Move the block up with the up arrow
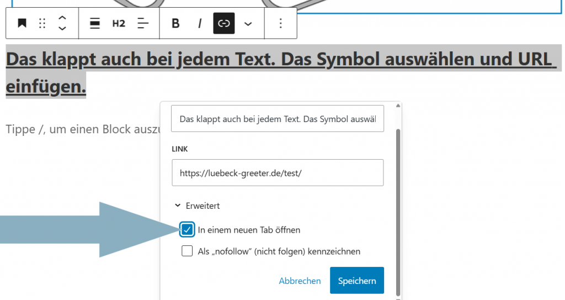 coord(62,18)
